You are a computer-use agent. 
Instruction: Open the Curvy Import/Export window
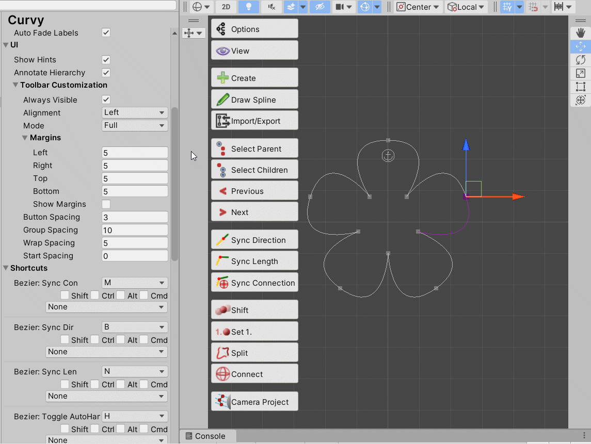point(254,120)
